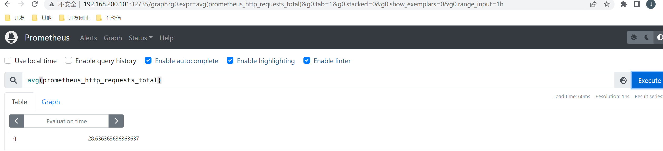This screenshot has height=151, width=663.
Task: Step evaluation time forward
Action: click(x=116, y=121)
